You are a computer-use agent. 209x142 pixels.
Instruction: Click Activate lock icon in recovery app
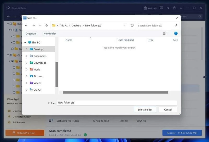(145, 8)
